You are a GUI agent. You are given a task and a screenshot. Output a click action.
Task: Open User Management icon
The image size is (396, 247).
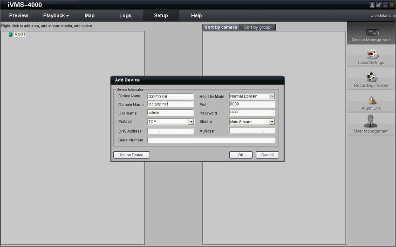[370, 121]
